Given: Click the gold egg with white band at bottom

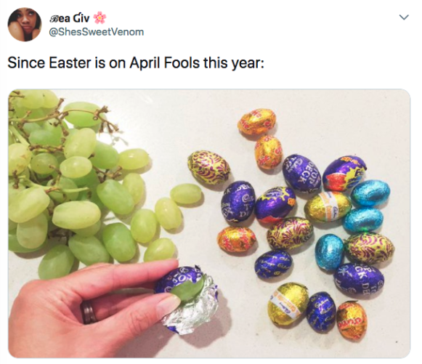Looking at the screenshot, I should click(288, 304).
